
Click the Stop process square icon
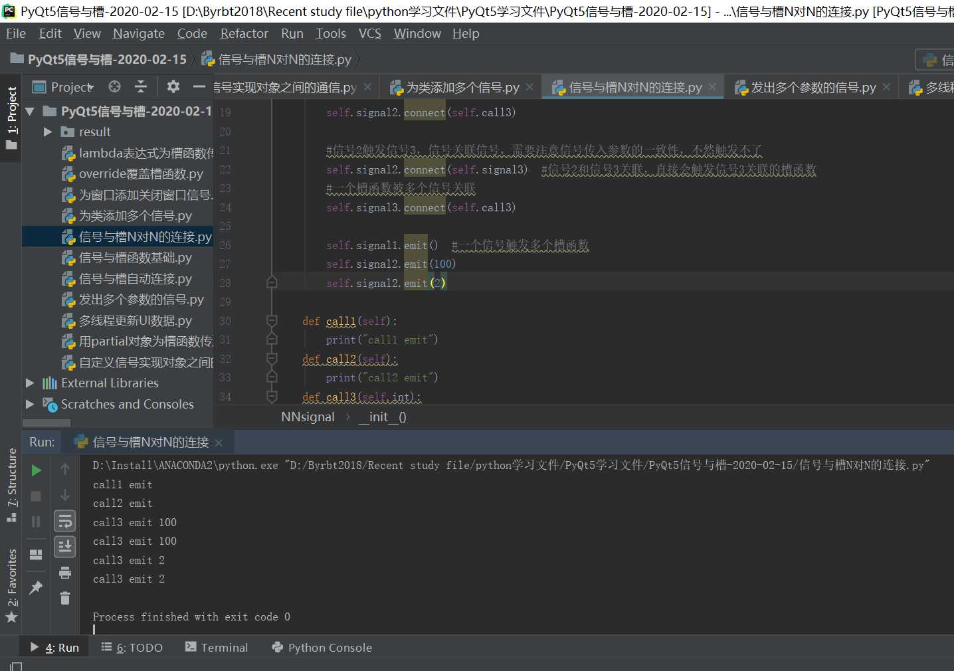pos(37,496)
